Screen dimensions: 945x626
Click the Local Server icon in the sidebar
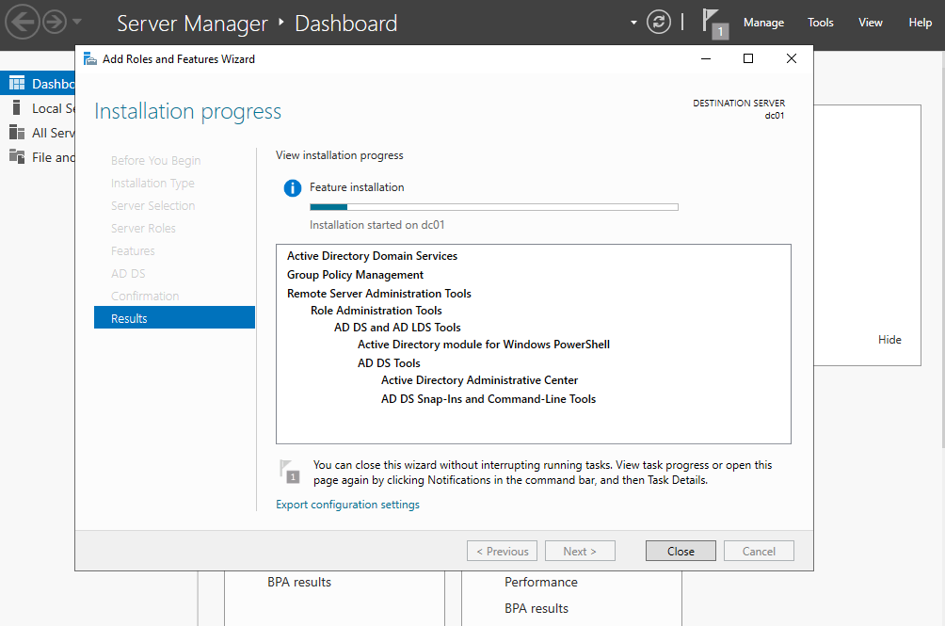pyautogui.click(x=16, y=108)
